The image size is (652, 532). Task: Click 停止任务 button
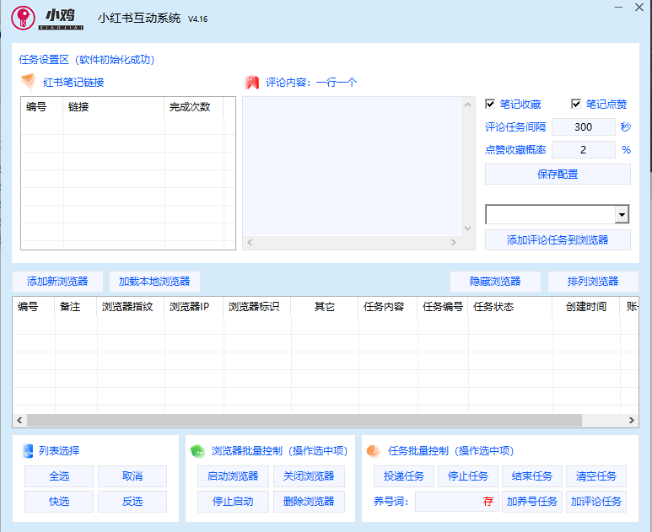point(468,476)
